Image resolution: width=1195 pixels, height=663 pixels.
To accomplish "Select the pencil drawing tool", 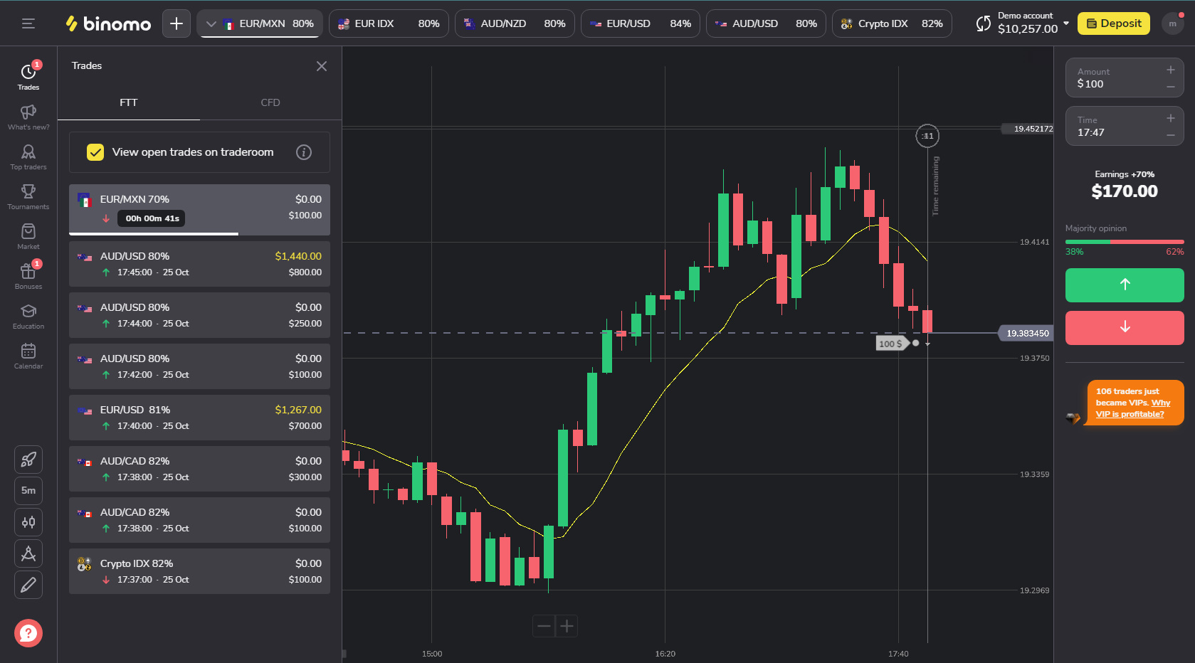I will point(28,585).
